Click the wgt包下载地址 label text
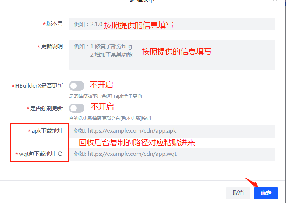 pyautogui.click(x=37, y=154)
